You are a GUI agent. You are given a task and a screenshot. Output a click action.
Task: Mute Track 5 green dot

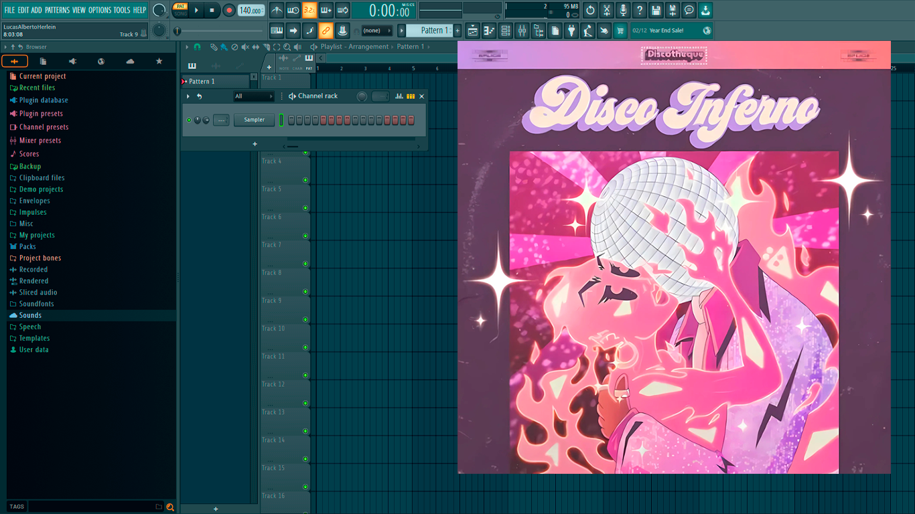click(x=305, y=208)
